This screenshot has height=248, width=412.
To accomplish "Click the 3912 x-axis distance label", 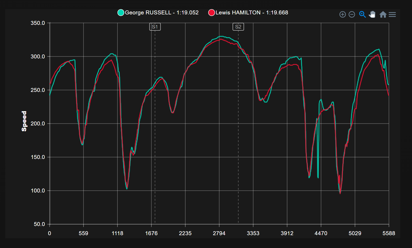I will pos(287,233).
